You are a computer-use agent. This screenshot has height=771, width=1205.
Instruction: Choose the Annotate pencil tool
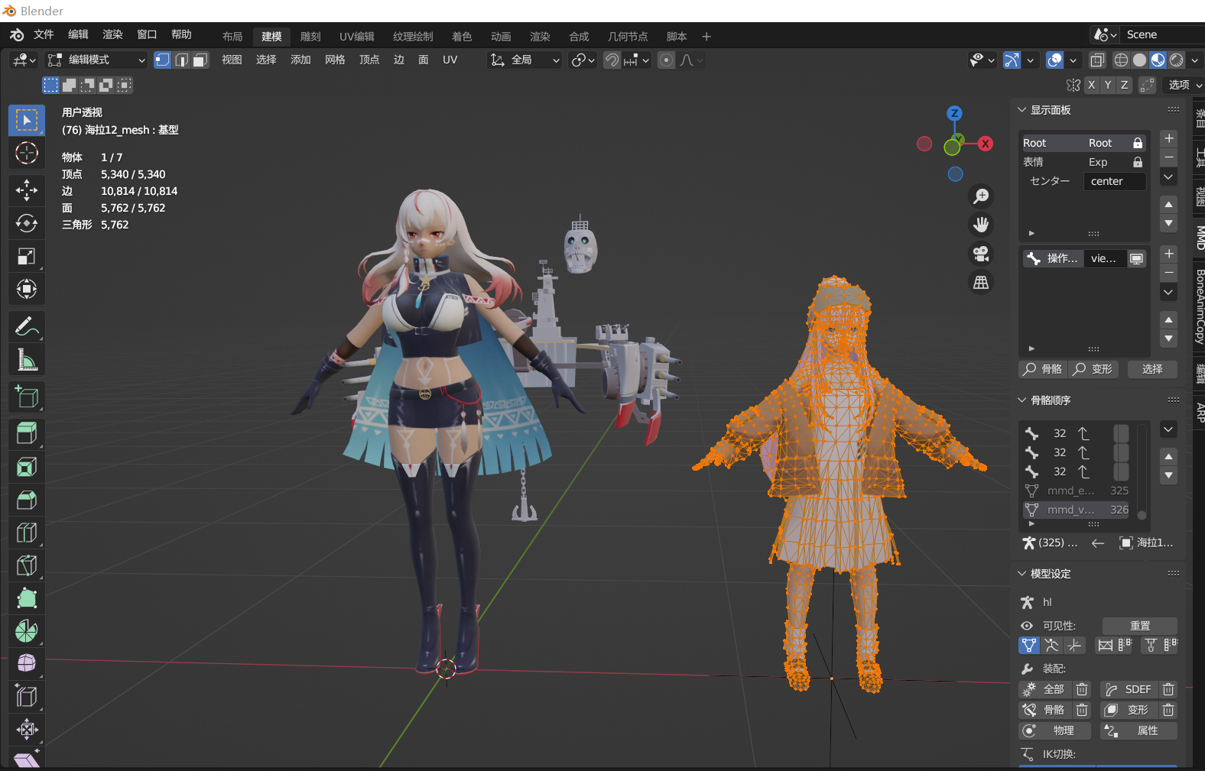point(27,326)
